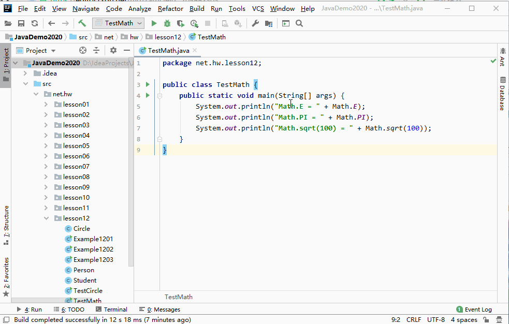Open the File menu
The image size is (509, 324).
click(x=23, y=9)
